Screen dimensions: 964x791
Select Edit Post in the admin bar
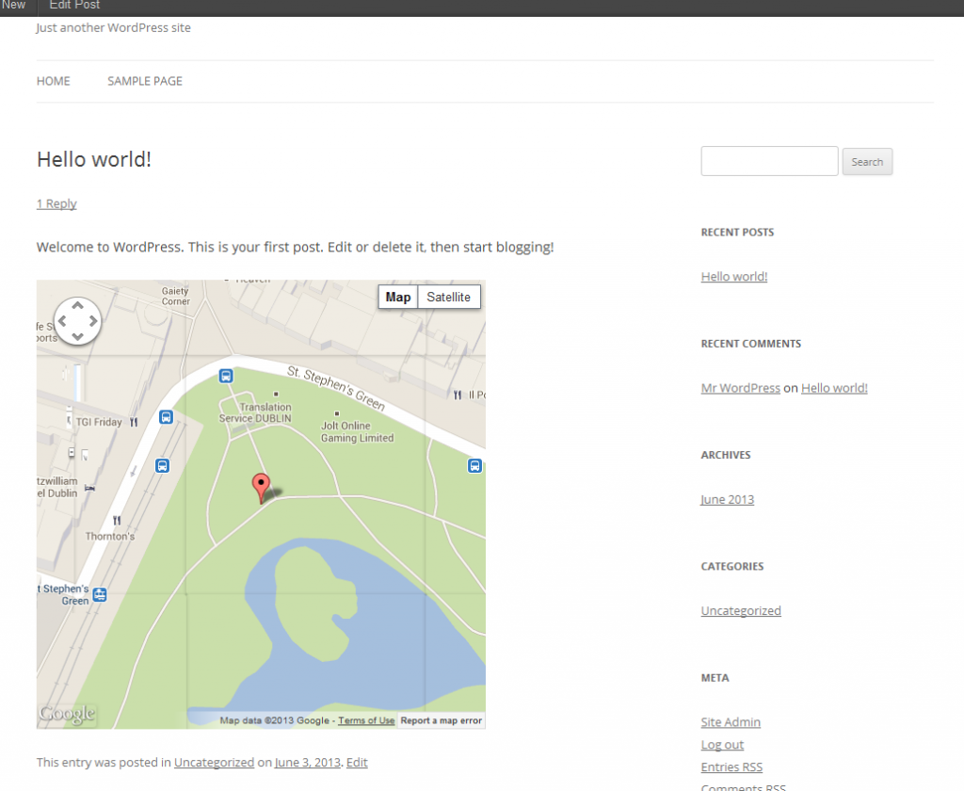click(73, 6)
